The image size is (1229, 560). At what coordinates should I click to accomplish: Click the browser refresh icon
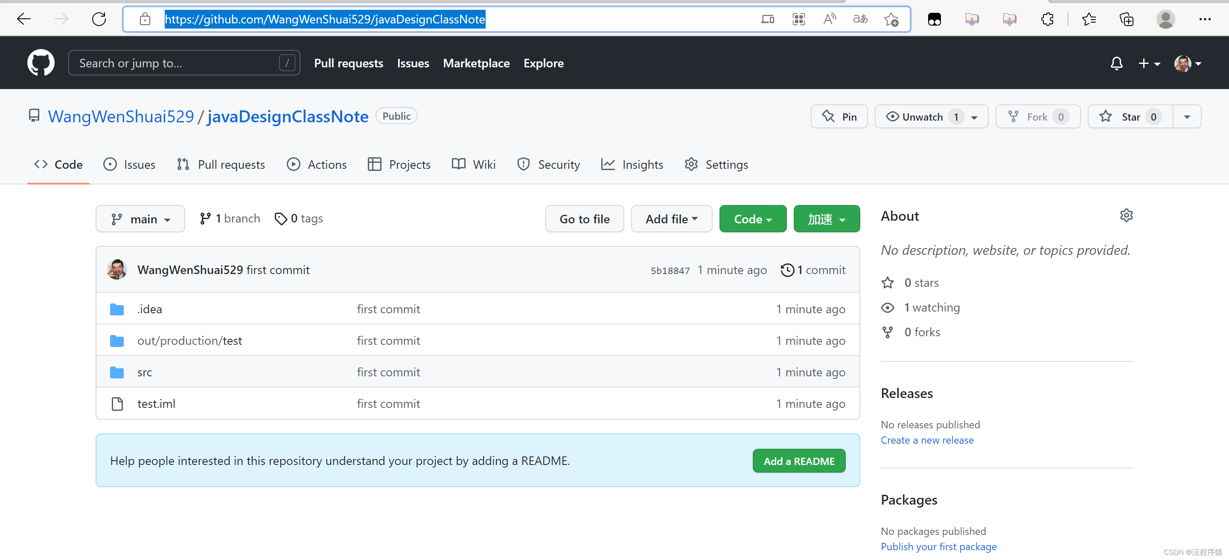(99, 19)
